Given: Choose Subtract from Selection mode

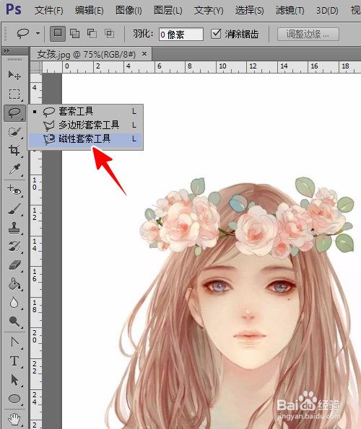Looking at the screenshot, I should coord(92,34).
